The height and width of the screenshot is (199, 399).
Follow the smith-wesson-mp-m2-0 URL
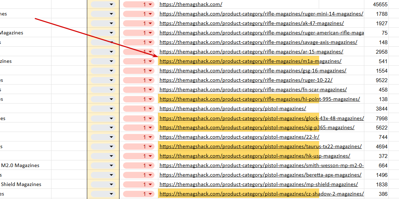click(x=262, y=165)
